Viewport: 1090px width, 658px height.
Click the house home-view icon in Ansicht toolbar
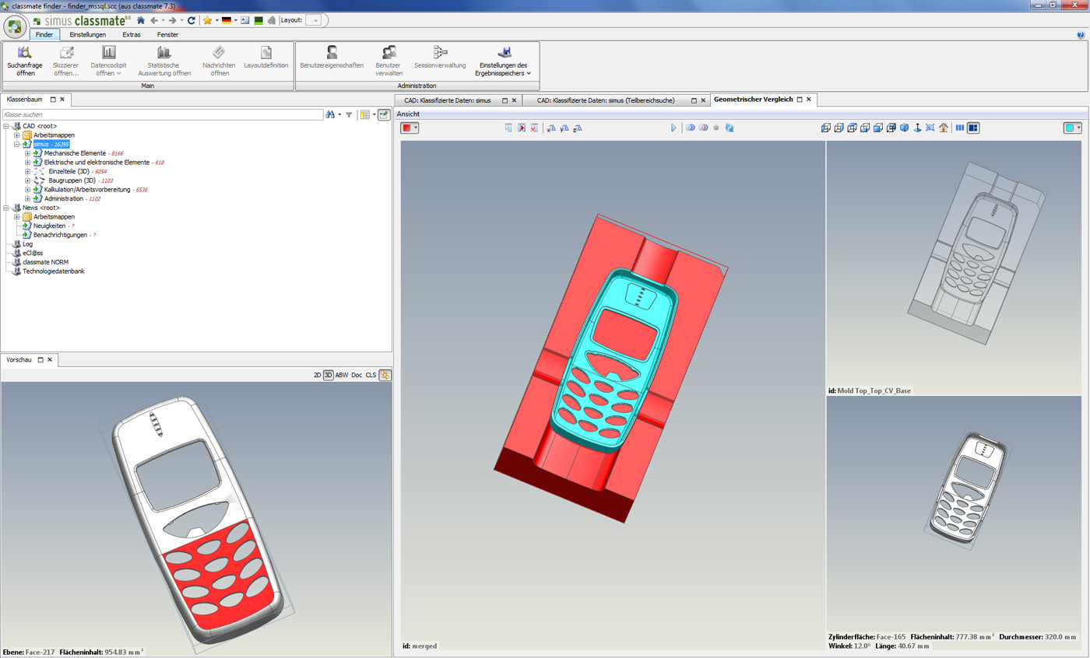[x=943, y=128]
